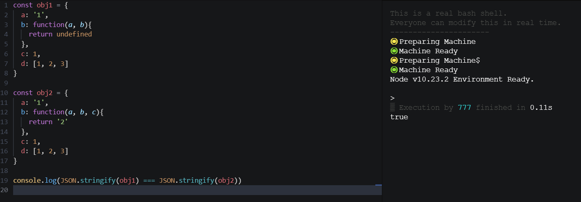This screenshot has width=581, height=202.
Task: Click line number 18 in the gutter
Action: [4, 171]
